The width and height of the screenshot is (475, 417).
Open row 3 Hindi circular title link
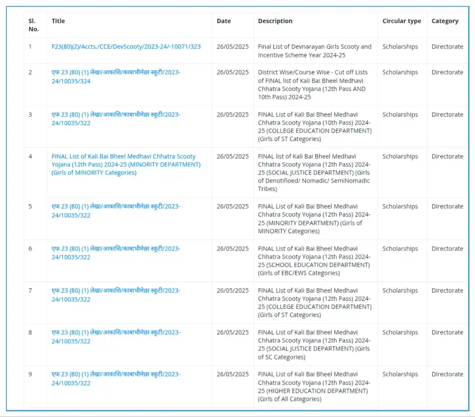click(x=116, y=119)
